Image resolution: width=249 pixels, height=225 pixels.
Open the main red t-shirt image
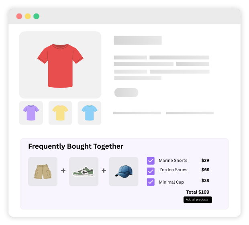click(60, 65)
